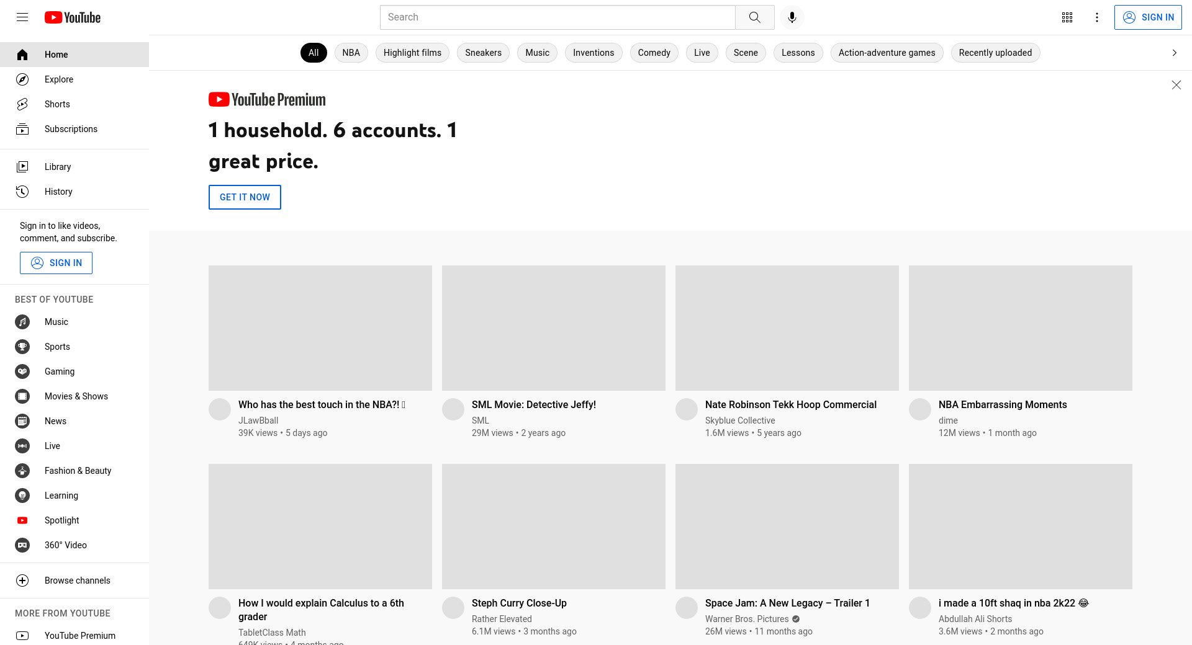Open News icon in sidebar
The image size is (1192, 645).
(x=22, y=421)
